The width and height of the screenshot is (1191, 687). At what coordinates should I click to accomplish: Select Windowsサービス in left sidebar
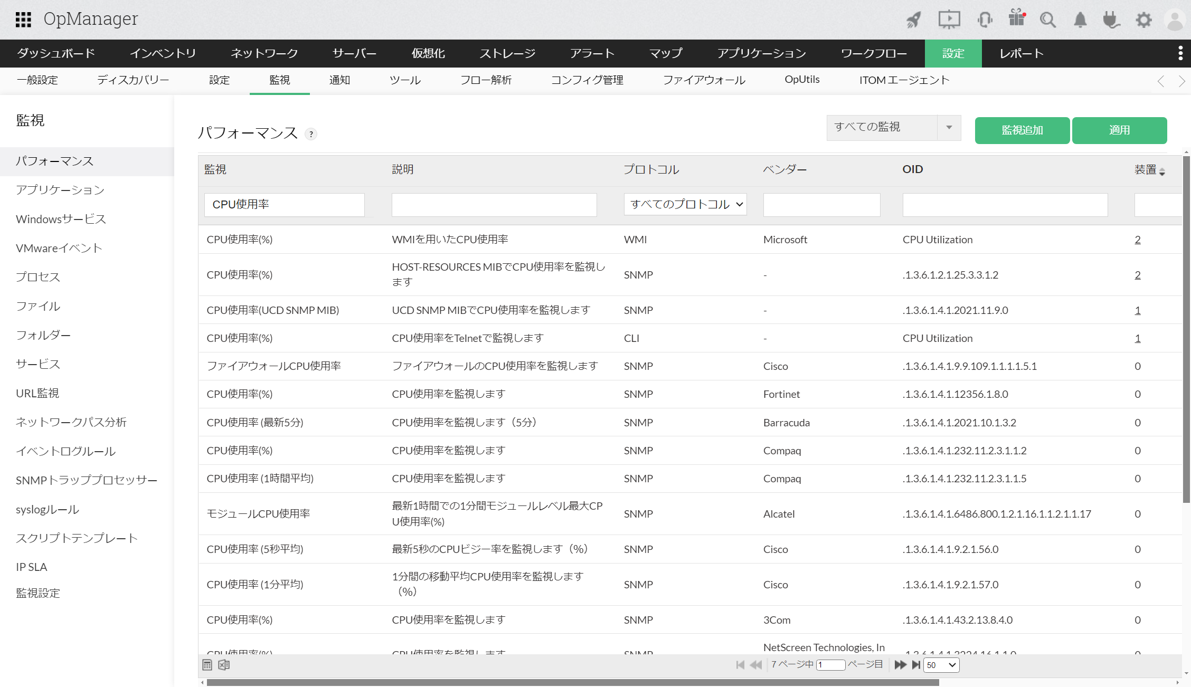61,219
